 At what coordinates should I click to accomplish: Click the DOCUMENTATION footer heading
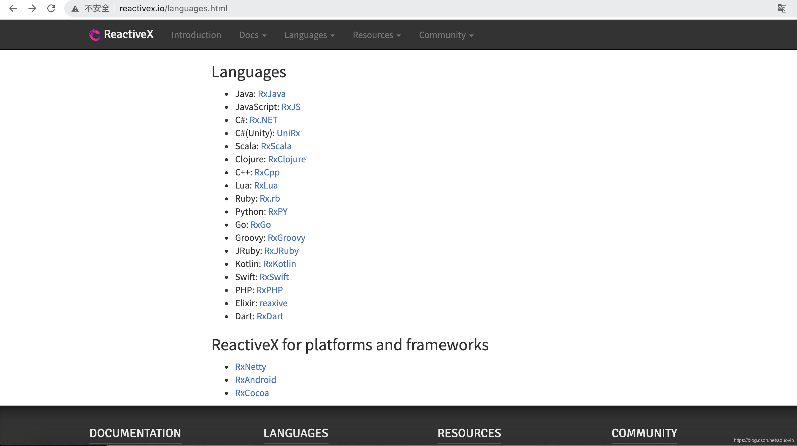[135, 433]
